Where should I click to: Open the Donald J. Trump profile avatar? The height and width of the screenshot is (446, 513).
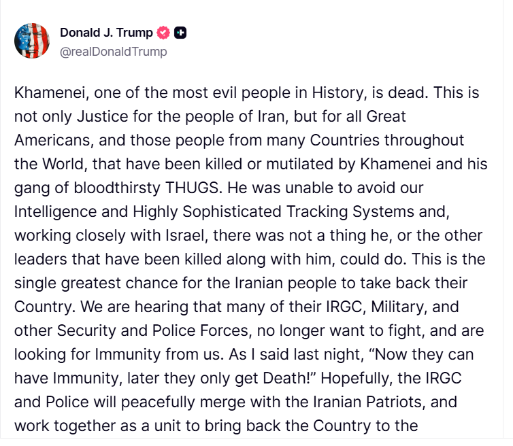[32, 40]
